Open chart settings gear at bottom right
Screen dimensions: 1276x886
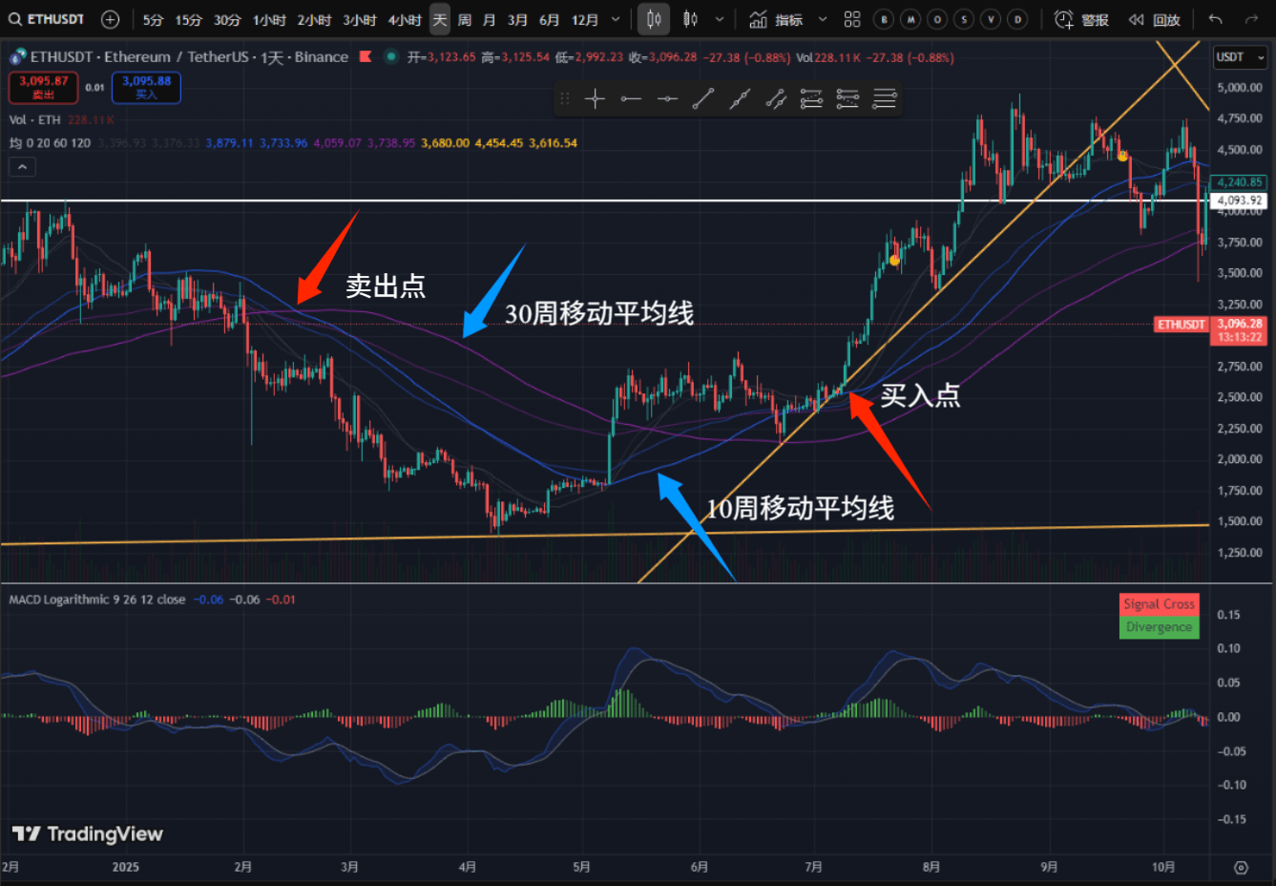(x=1241, y=867)
